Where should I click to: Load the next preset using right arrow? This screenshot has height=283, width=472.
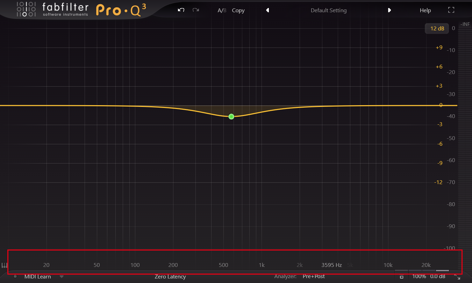(389, 10)
